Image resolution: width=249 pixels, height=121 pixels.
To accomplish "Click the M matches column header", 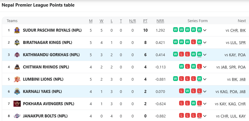I will (x=91, y=21).
